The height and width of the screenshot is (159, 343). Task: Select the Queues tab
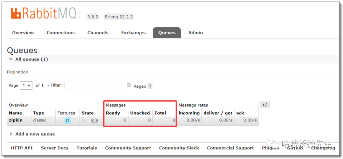pyautogui.click(x=167, y=33)
